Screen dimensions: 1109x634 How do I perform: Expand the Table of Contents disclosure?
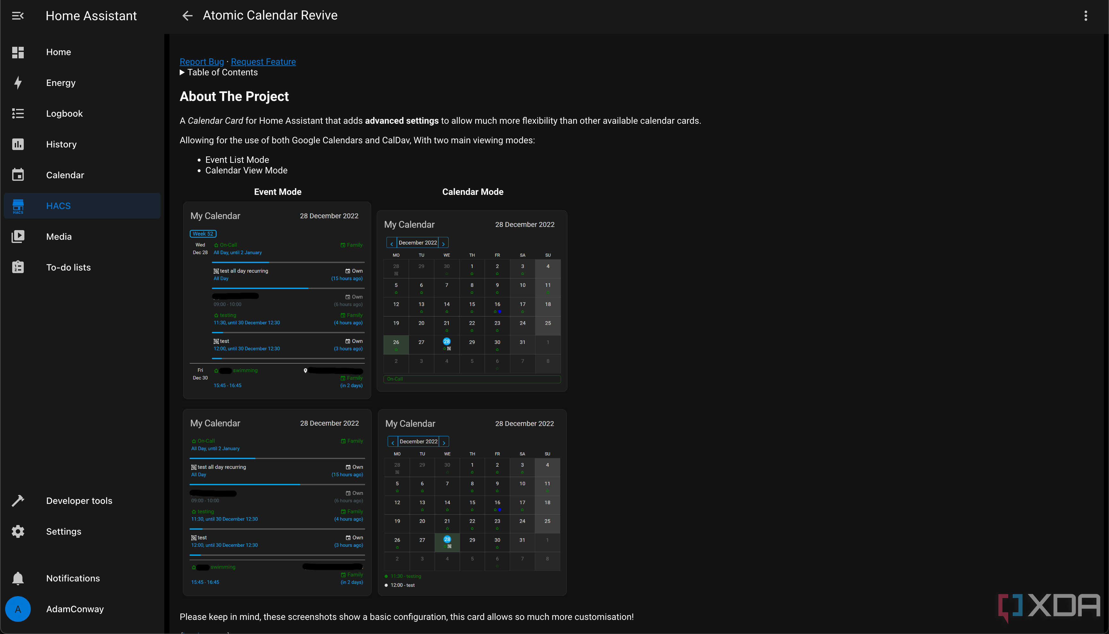[x=219, y=72]
